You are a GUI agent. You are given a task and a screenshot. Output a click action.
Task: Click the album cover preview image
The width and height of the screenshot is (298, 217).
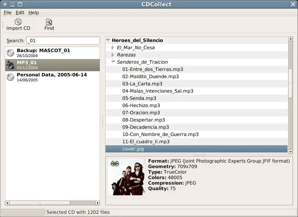(127, 177)
